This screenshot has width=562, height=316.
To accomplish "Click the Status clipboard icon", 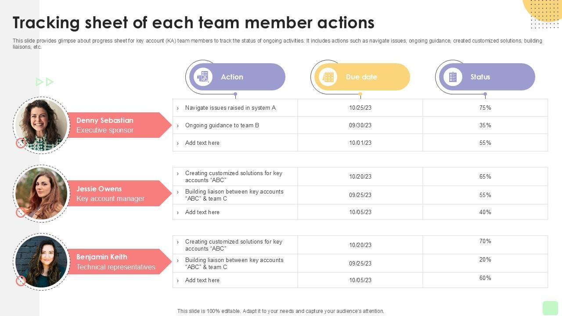I will click(x=453, y=77).
